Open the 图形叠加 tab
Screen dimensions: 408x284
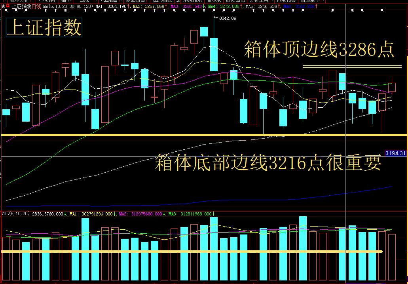pyautogui.click(x=163, y=1)
